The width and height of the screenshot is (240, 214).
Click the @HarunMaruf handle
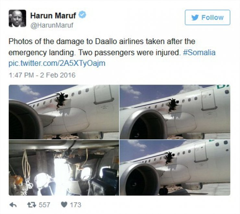pos(52,25)
